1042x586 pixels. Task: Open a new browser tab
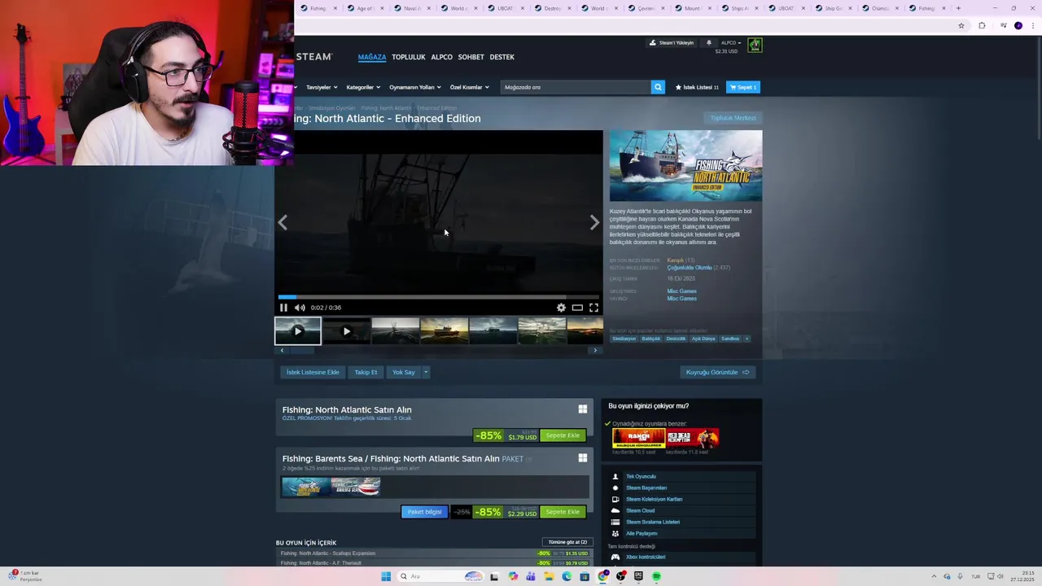[958, 8]
